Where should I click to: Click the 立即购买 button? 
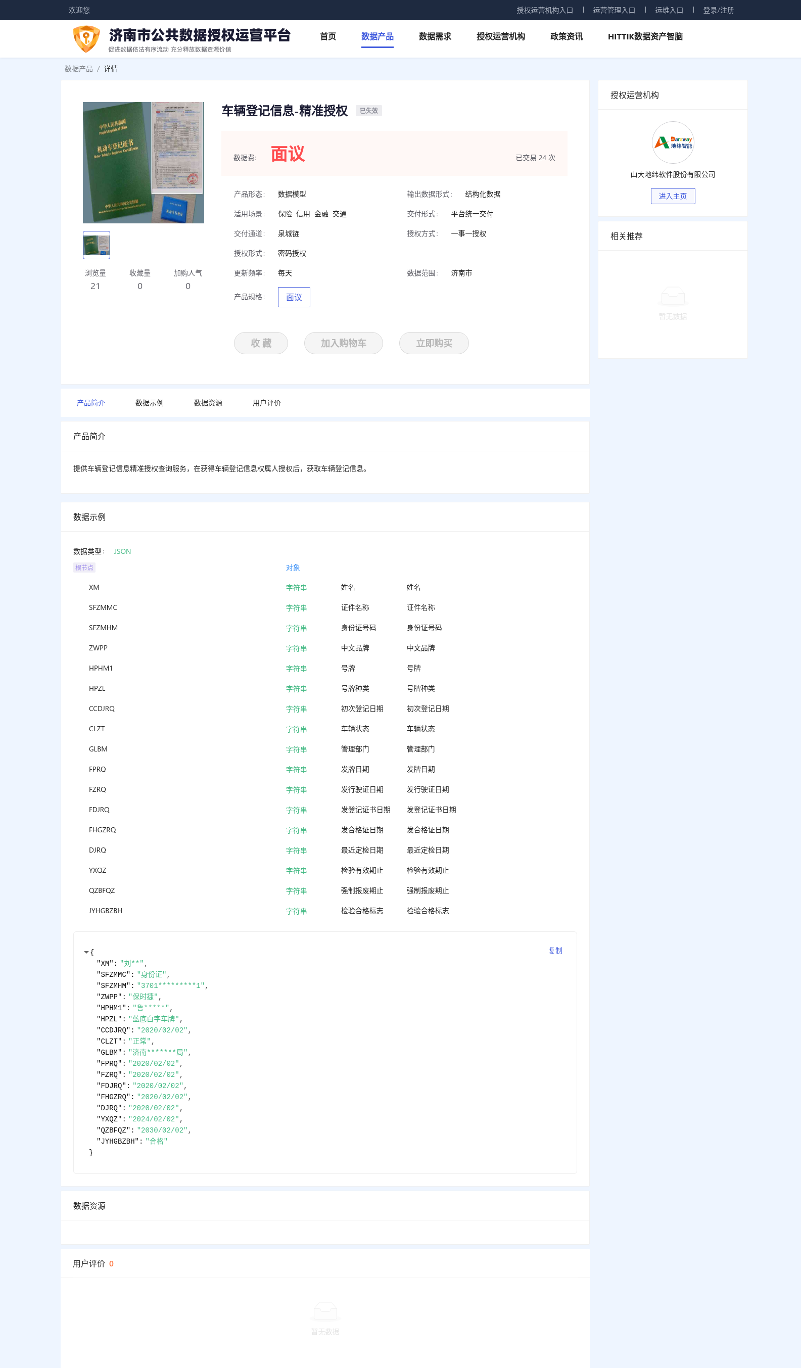click(434, 343)
